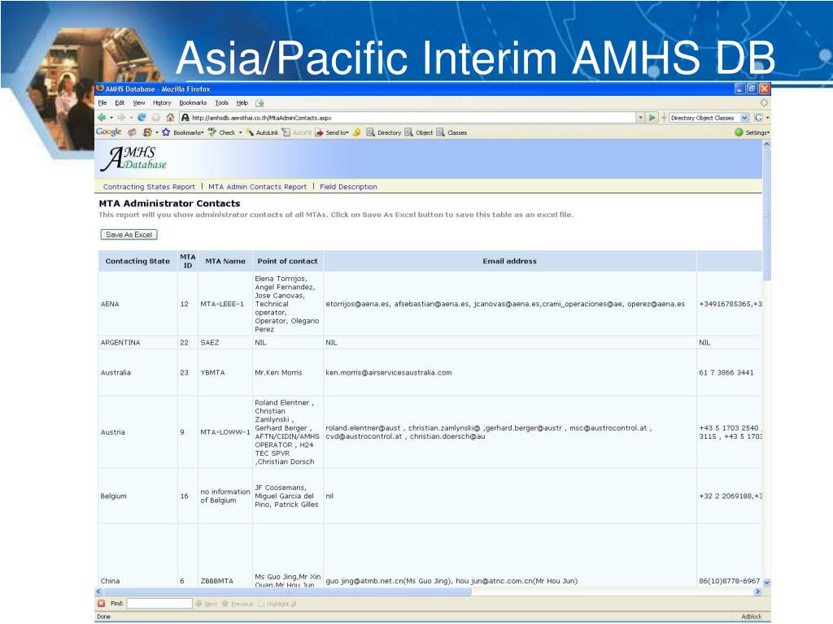The image size is (833, 624).
Task: Open the Edit menu
Action: pyautogui.click(x=120, y=103)
